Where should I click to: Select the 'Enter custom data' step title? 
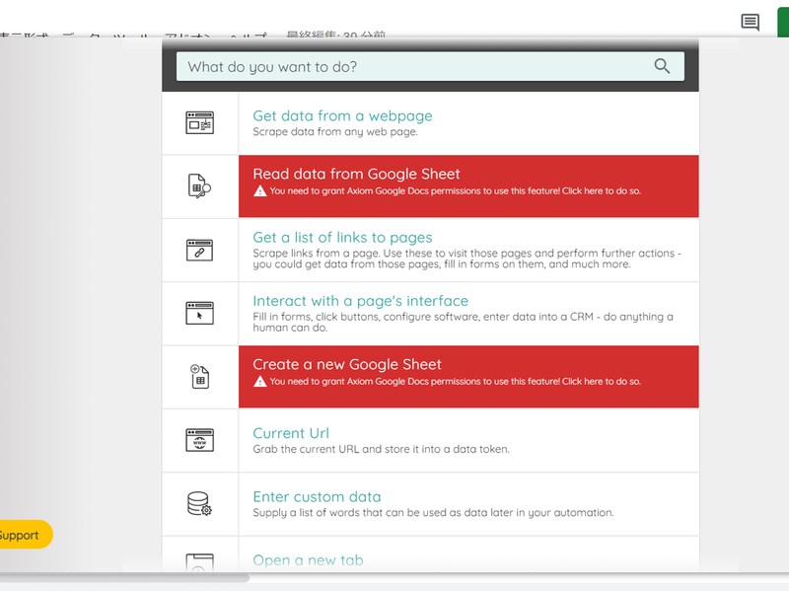click(x=317, y=497)
